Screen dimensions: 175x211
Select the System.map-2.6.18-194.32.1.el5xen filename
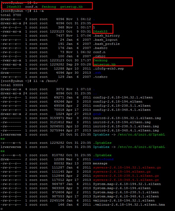point(127,184)
